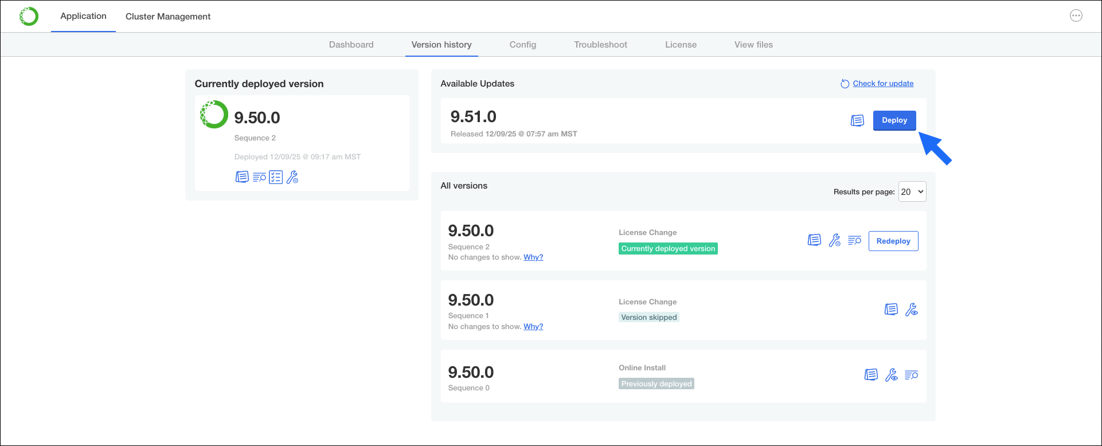Click the All versions heading
This screenshot has height=446, width=1102.
[x=464, y=186]
